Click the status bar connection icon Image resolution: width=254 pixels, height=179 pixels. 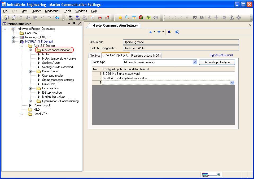pyautogui.click(x=211, y=175)
